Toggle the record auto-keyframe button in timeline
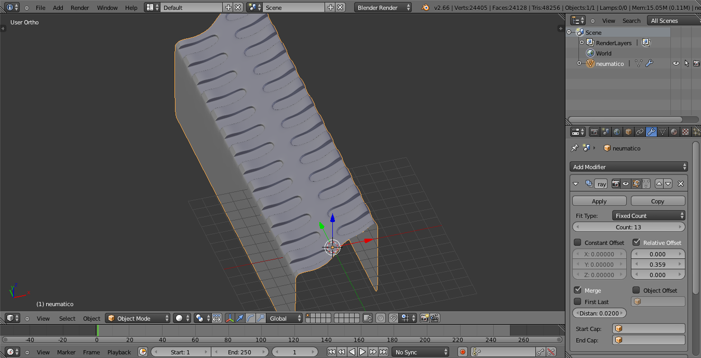 click(x=463, y=352)
